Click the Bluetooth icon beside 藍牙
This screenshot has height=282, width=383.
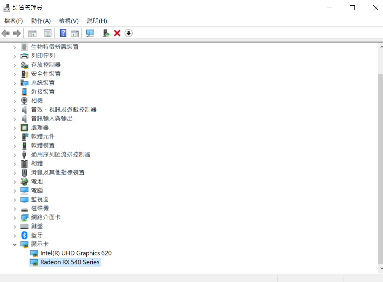24,235
